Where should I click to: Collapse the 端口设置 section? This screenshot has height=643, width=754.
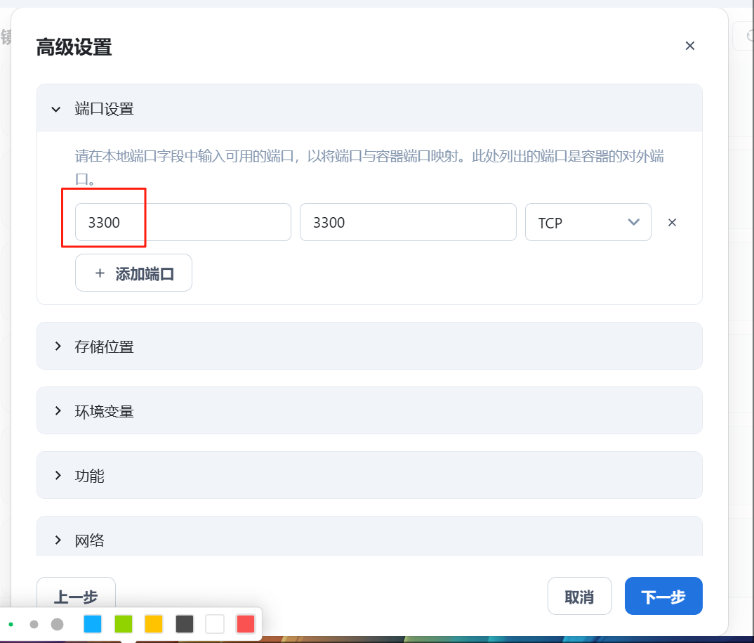(369, 108)
